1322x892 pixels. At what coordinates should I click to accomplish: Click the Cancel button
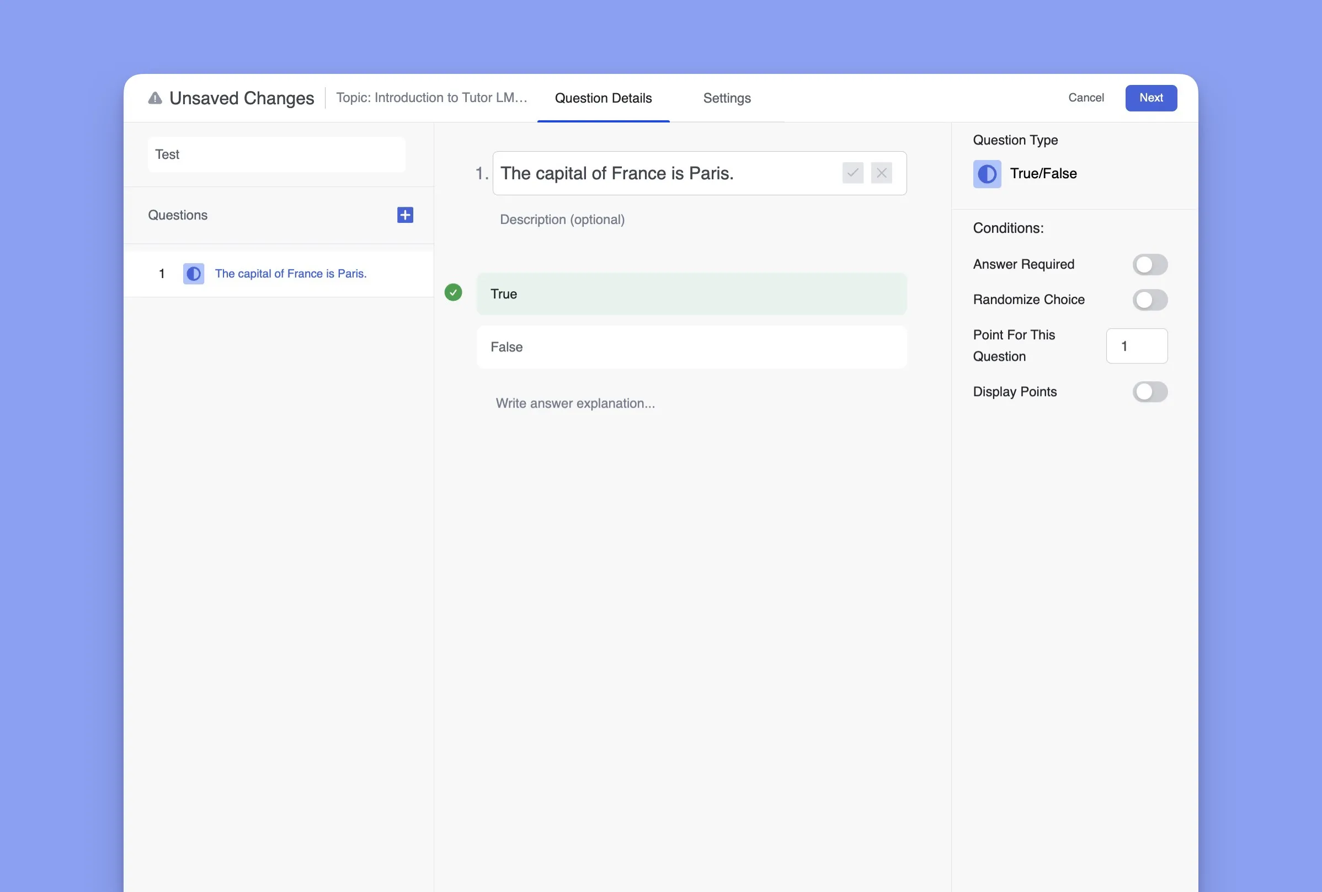pos(1086,98)
